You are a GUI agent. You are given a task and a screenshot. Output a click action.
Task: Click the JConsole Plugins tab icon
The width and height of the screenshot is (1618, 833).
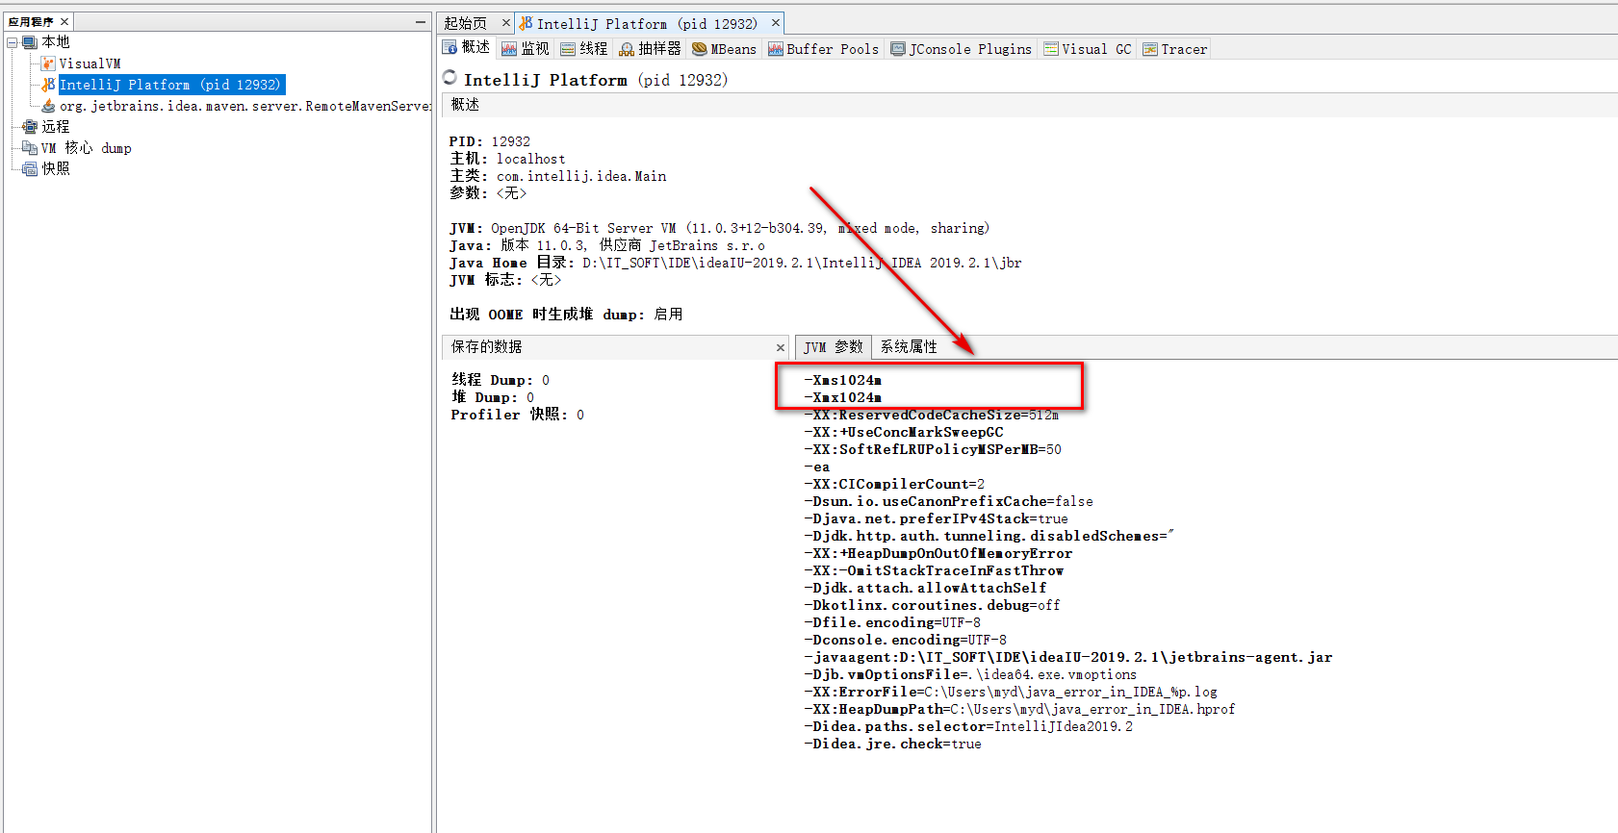[898, 49]
